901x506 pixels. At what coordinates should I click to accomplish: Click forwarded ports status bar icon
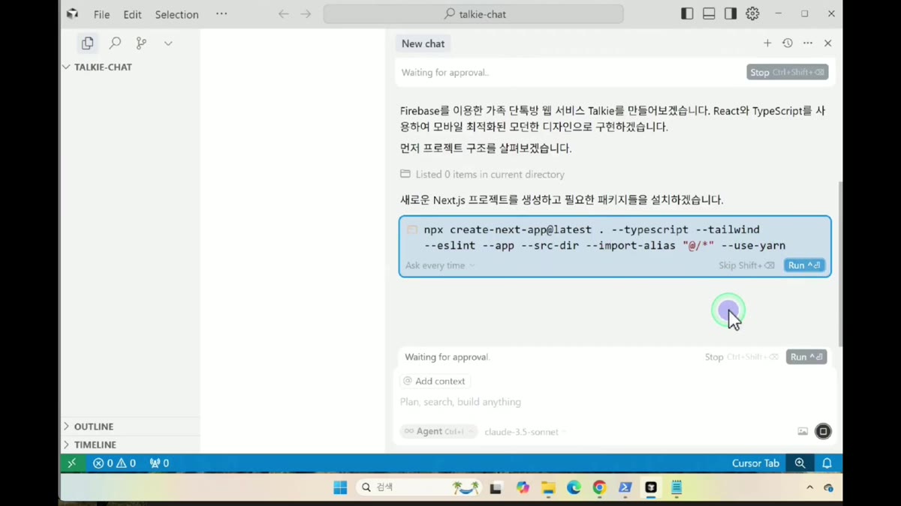pos(159,463)
